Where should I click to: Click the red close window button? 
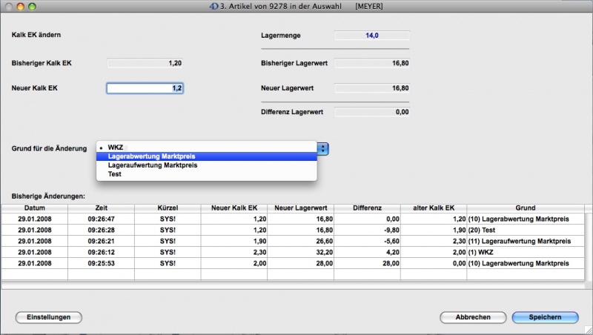pyautogui.click(x=8, y=6)
